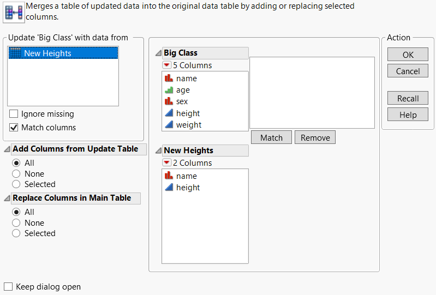This screenshot has width=436, height=295.
Task: Click the continuous icon beside Big Class height
Action: pyautogui.click(x=169, y=113)
